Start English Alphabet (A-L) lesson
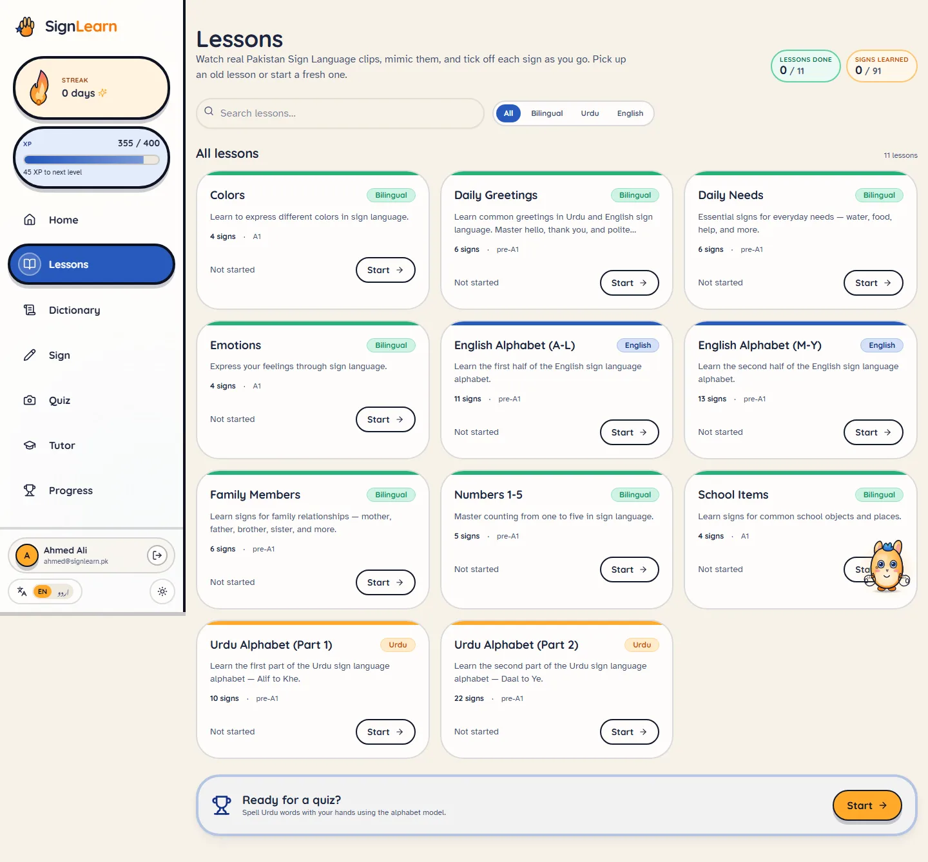 [x=629, y=432]
